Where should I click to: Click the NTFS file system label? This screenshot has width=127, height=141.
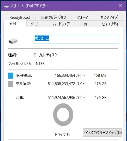point(40,64)
